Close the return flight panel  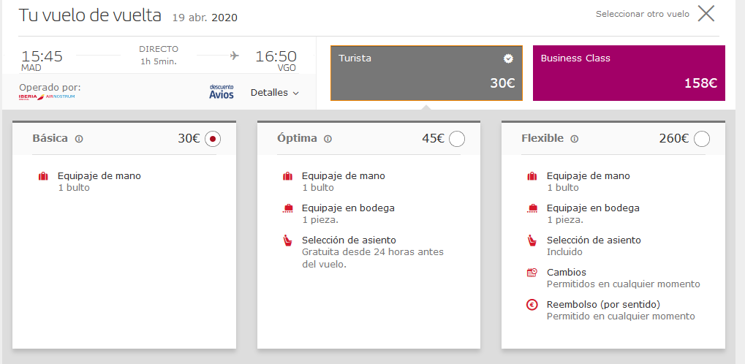[x=706, y=14]
